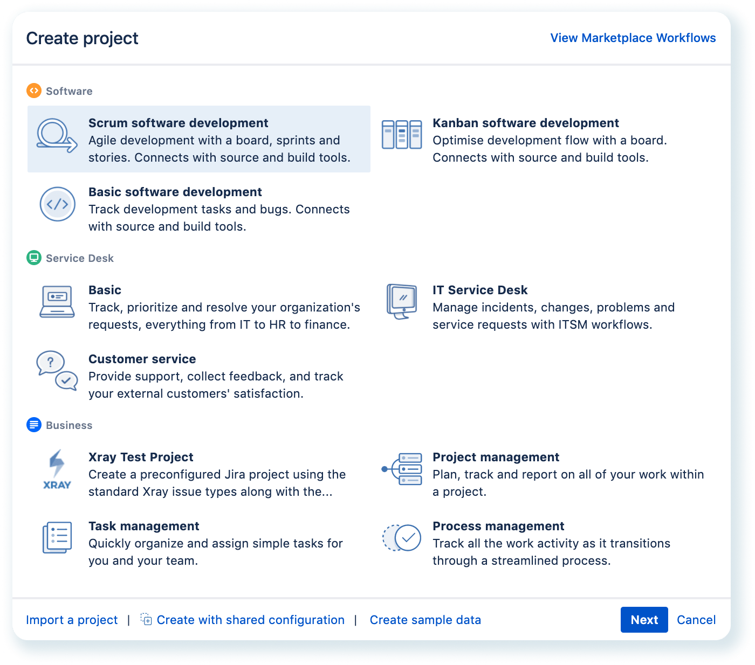Click the Create project dialog title
Screen dimensions: 755x665
point(82,38)
